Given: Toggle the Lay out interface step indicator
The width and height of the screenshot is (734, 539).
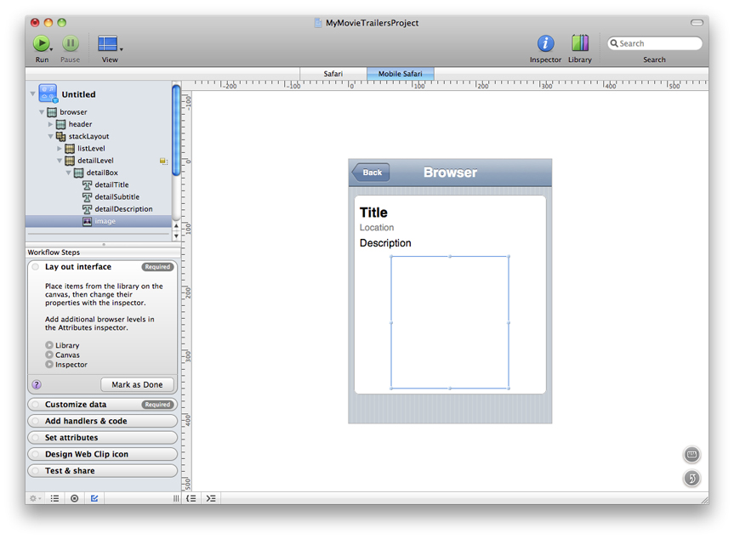Looking at the screenshot, I should [36, 267].
